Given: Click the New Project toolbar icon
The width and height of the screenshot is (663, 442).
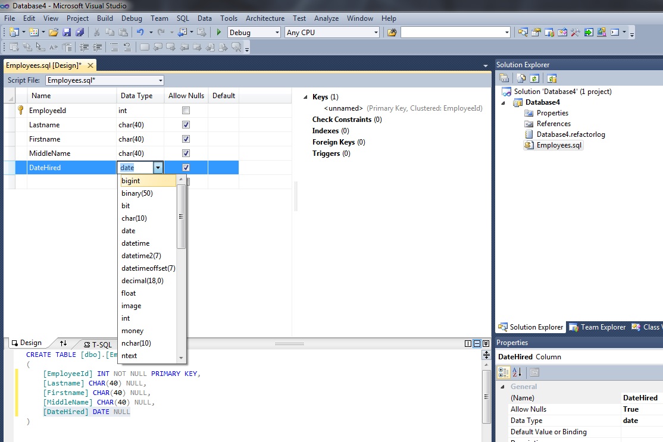Looking at the screenshot, I should click(x=14, y=32).
